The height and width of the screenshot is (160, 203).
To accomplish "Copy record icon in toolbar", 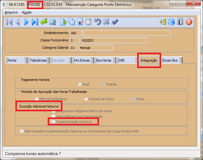I will click(x=72, y=22).
